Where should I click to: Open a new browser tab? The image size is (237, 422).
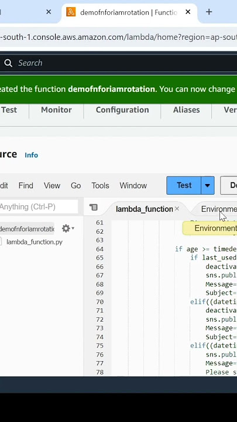tap(209, 12)
